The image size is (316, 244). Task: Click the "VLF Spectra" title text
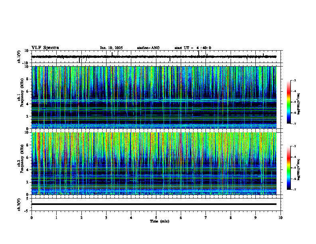(45, 48)
